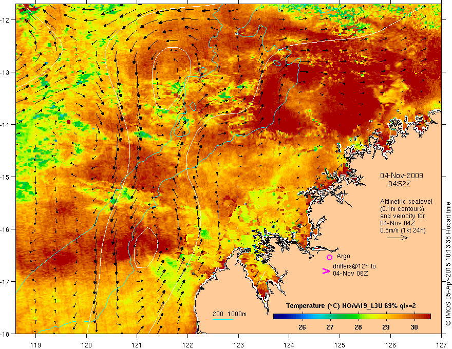Viewport: 452px width, 349px height.
Task: Click latitude axis label '-18'
Action: point(5,334)
